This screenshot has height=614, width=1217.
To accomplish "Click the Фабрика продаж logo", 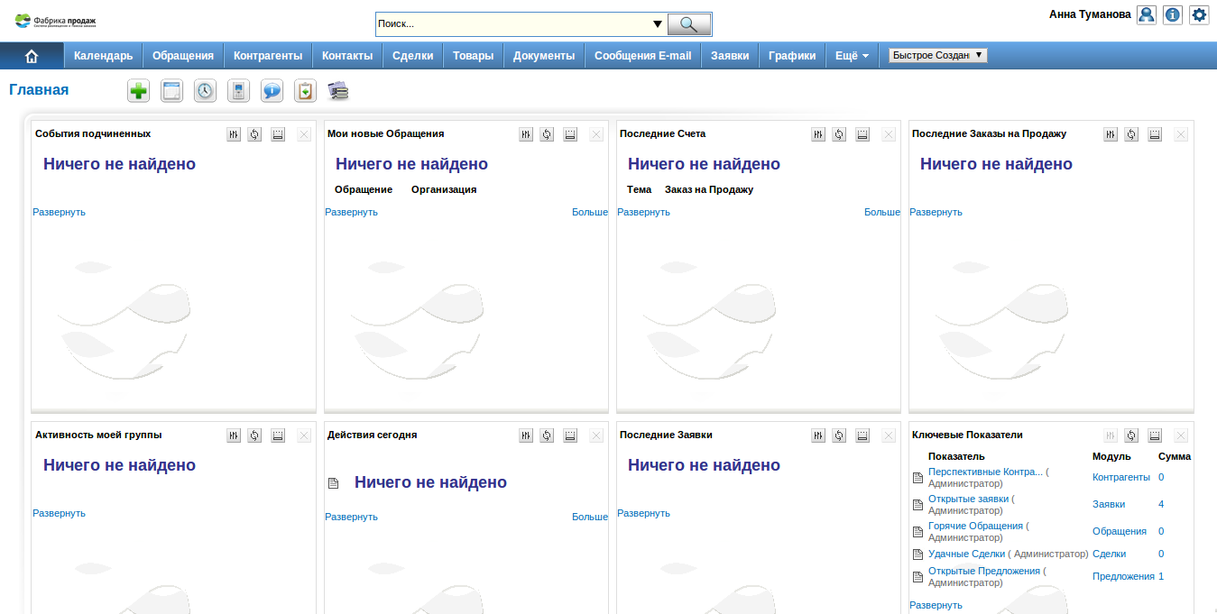I will (x=56, y=22).
